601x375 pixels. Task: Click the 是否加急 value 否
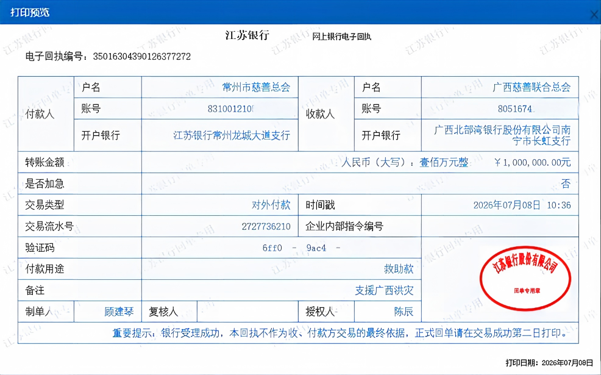click(566, 184)
